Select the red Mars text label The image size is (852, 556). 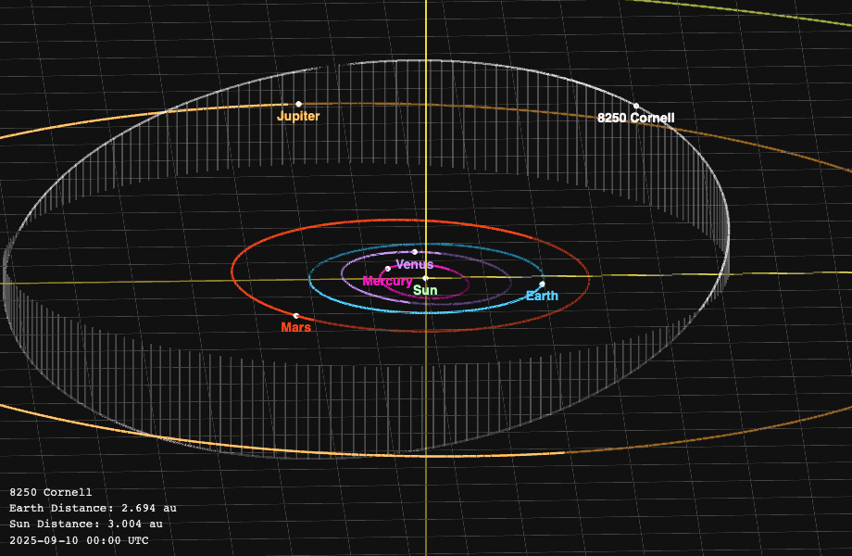[x=296, y=328]
